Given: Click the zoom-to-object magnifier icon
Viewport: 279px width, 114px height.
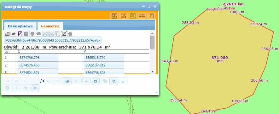Looking at the screenshot, I should [x=7, y=88].
